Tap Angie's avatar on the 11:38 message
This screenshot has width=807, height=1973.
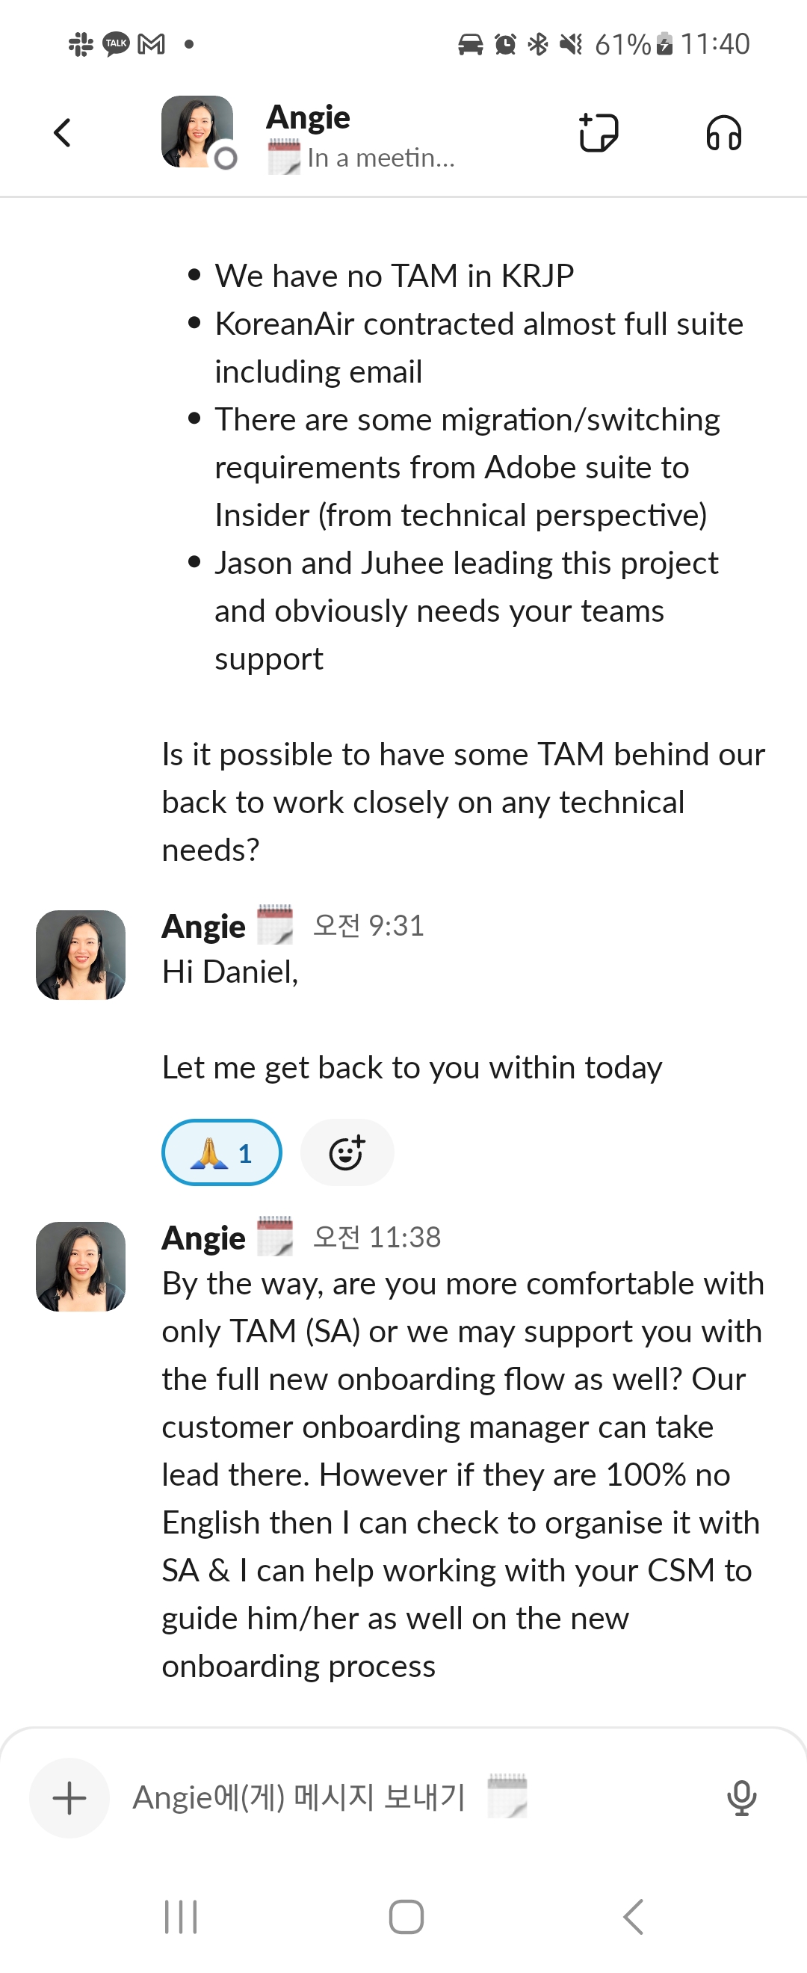[81, 1266]
